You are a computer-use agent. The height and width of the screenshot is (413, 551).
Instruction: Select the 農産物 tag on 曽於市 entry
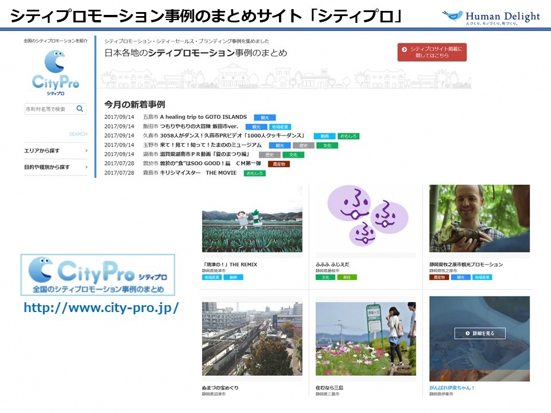pos(278,163)
